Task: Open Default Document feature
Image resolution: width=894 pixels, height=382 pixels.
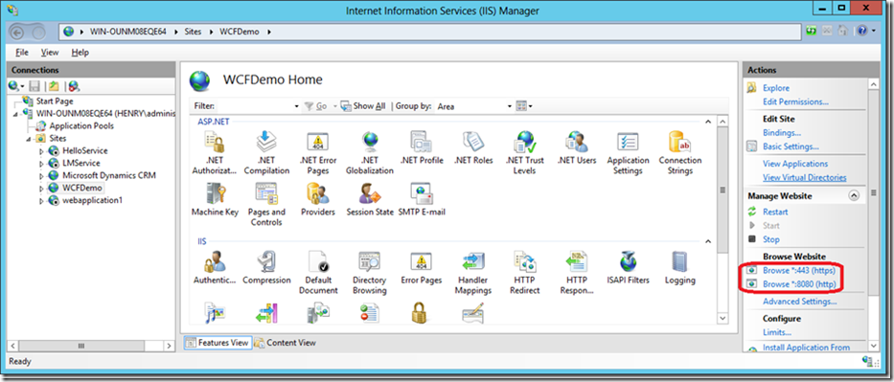Action: pyautogui.click(x=317, y=273)
